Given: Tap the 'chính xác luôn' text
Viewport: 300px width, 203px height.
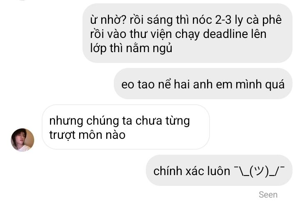Looking at the screenshot, I should pyautogui.click(x=192, y=171).
